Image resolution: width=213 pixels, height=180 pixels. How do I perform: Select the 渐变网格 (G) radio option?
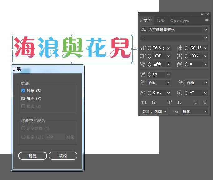[23, 128]
